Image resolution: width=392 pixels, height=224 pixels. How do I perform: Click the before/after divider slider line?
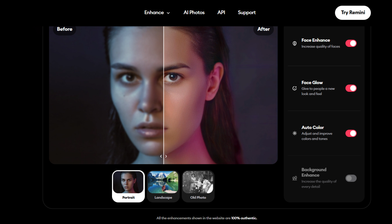coord(164,93)
